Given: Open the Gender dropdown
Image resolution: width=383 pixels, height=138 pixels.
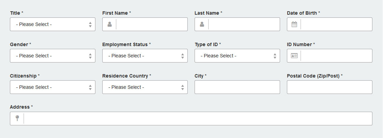Looking at the screenshot, I should pos(53,56).
